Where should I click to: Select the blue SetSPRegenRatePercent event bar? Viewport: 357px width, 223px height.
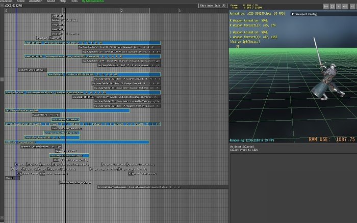(x=67, y=110)
